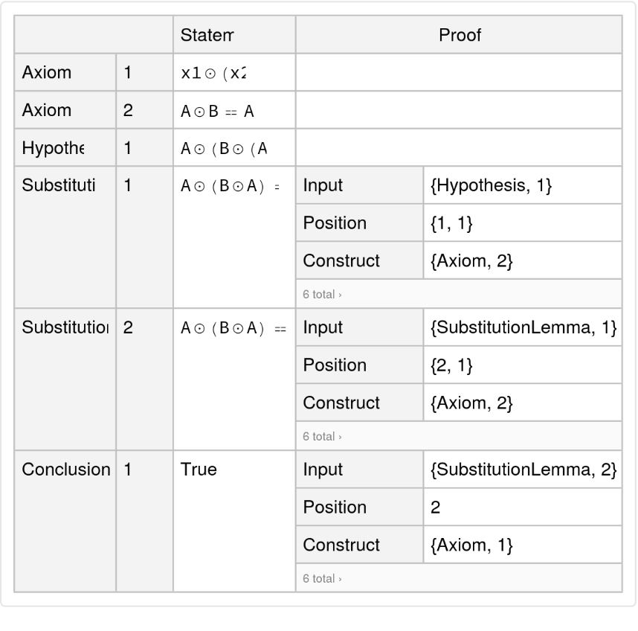Click the truncated Statement column header
The width and height of the screenshot is (638, 631).
click(x=211, y=35)
